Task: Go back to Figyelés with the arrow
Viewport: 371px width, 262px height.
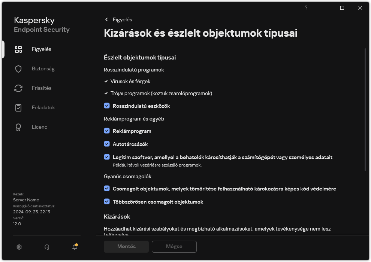Action: coord(106,19)
